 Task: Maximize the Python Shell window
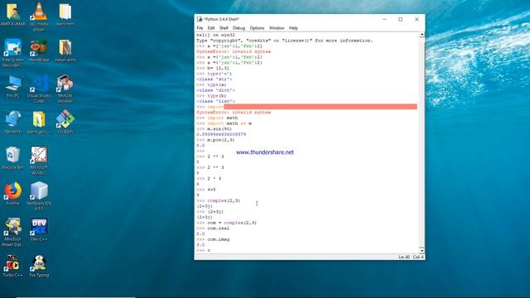[x=401, y=19]
